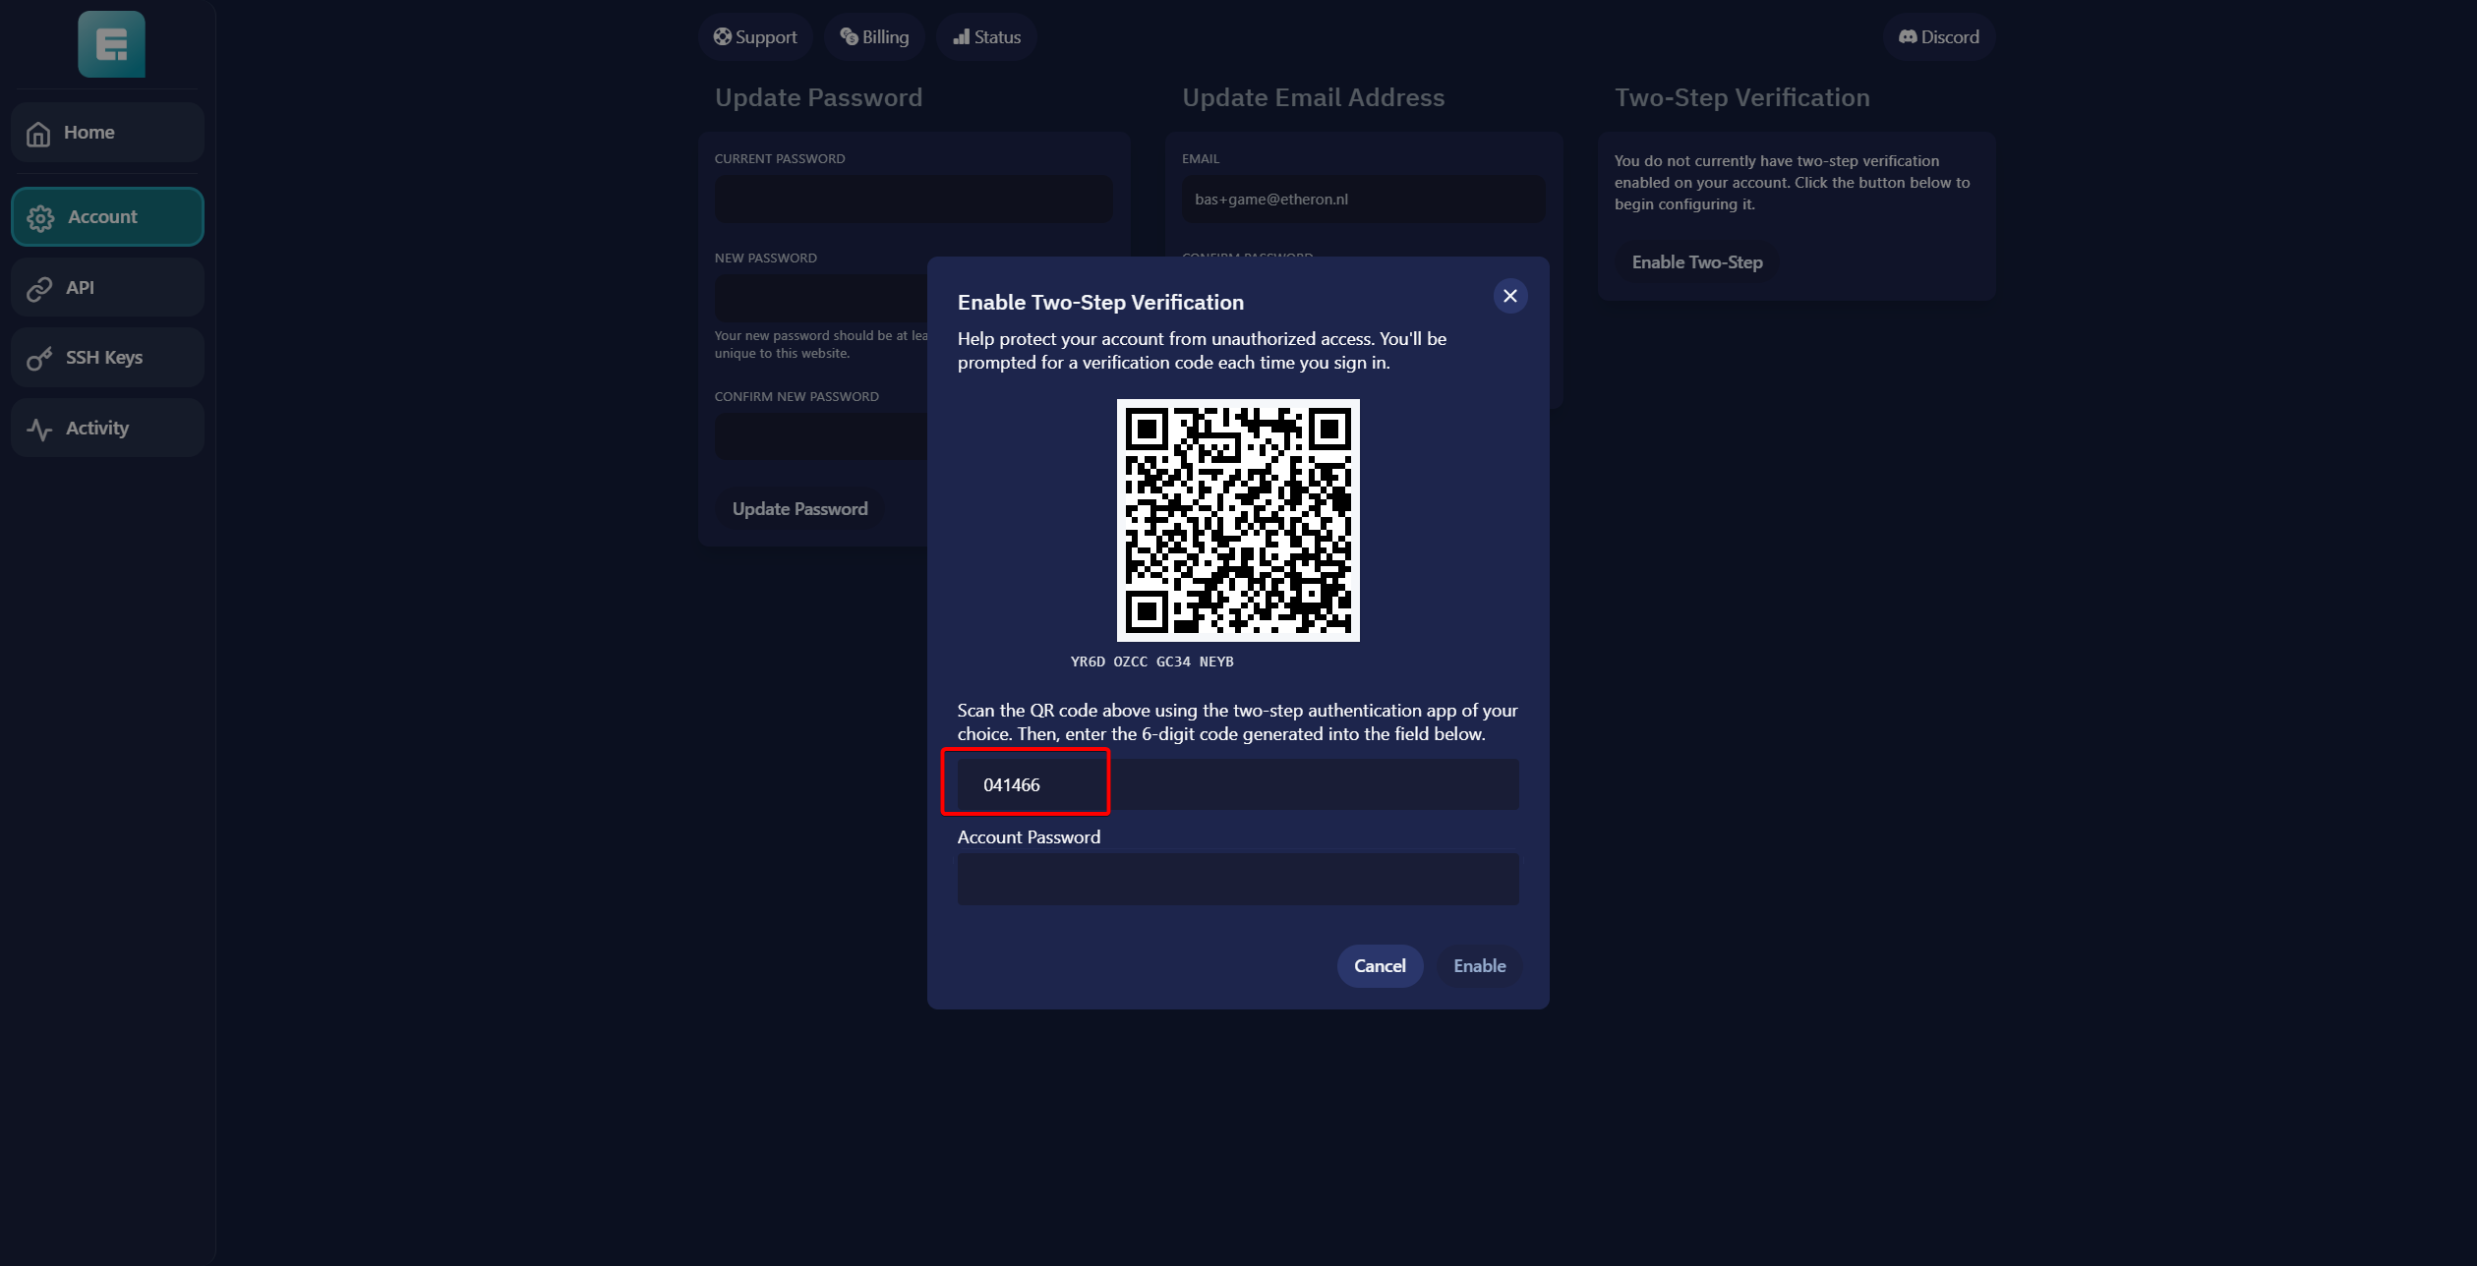The height and width of the screenshot is (1266, 2477).
Task: Open the Status page link
Action: 987,37
